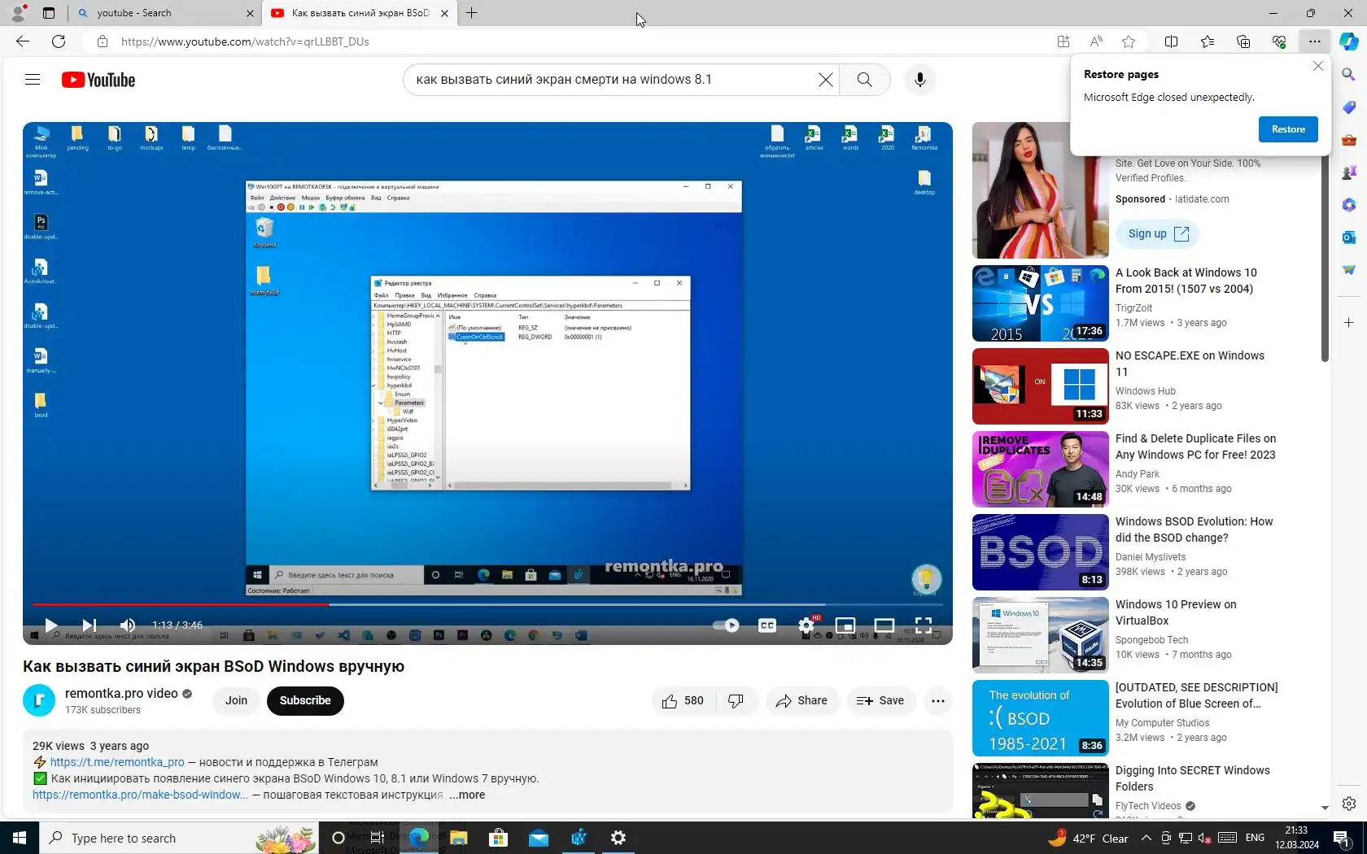Open the remontka.pro channel avatar
The height and width of the screenshot is (854, 1367).
coord(39,700)
